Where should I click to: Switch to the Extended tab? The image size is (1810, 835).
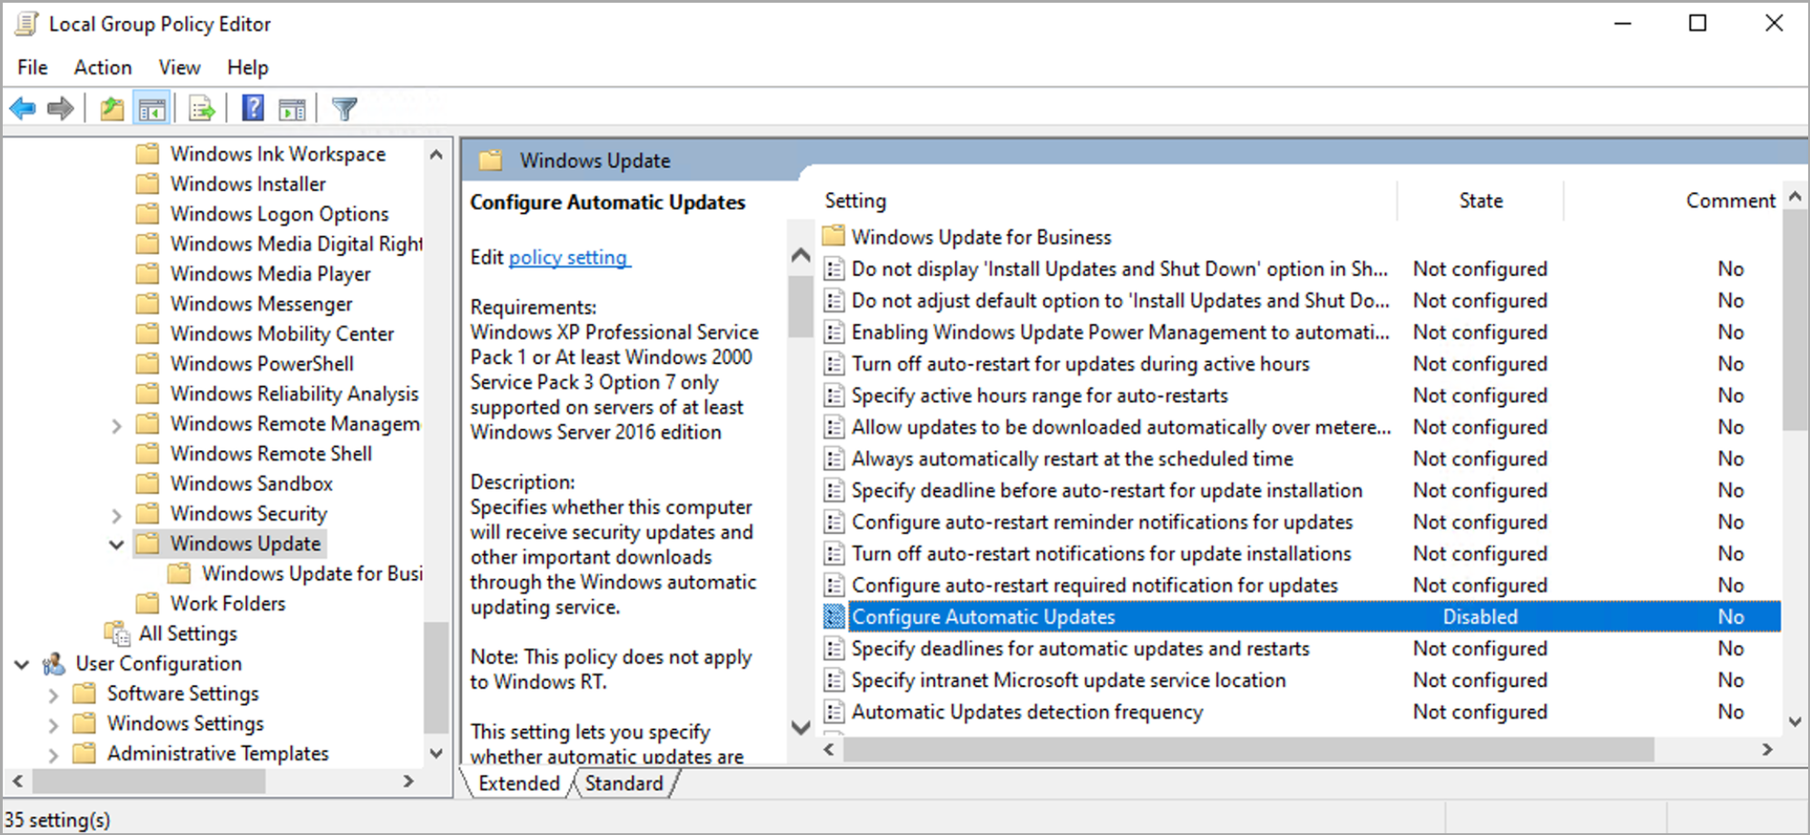tap(519, 783)
